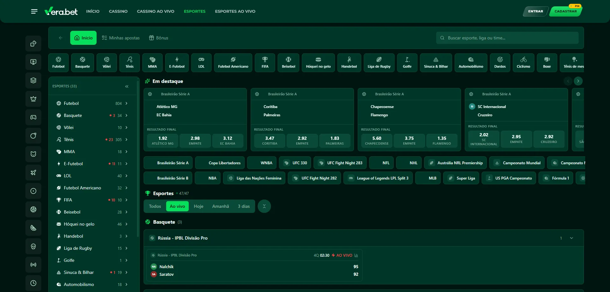The width and height of the screenshot is (610, 292).
Task: Open the Vera.bet logo home link
Action: click(x=61, y=11)
